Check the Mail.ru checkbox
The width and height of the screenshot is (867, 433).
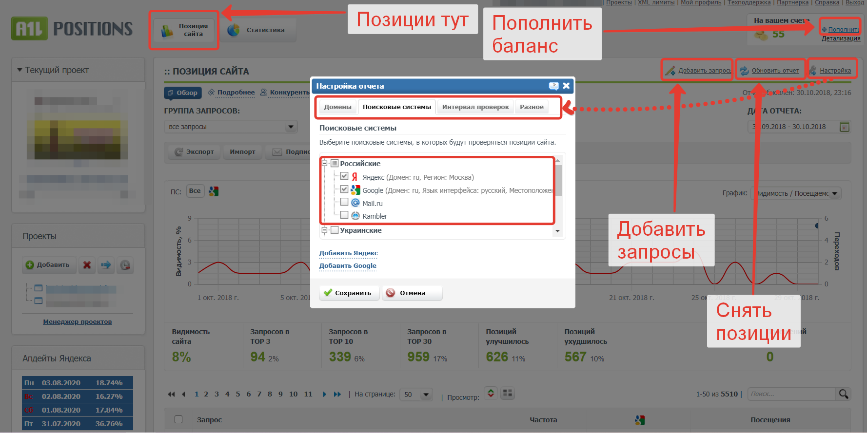click(x=344, y=202)
